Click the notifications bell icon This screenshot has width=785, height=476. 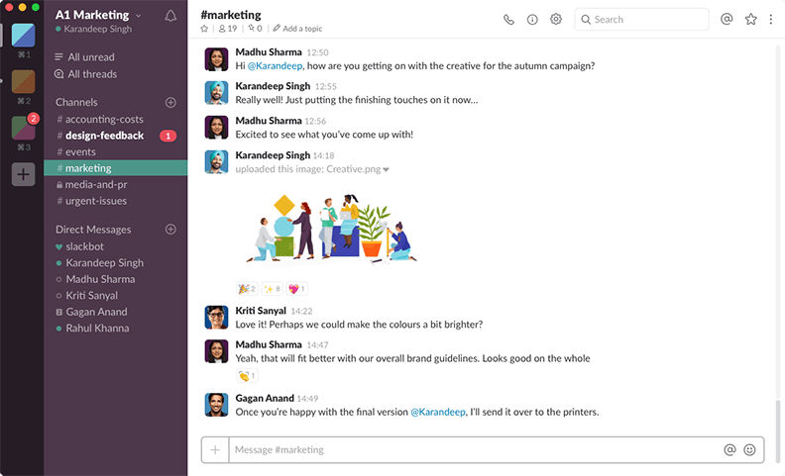170,16
